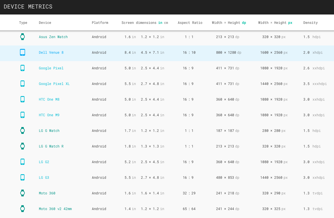Open the LG G Watch R device link

[51, 146]
